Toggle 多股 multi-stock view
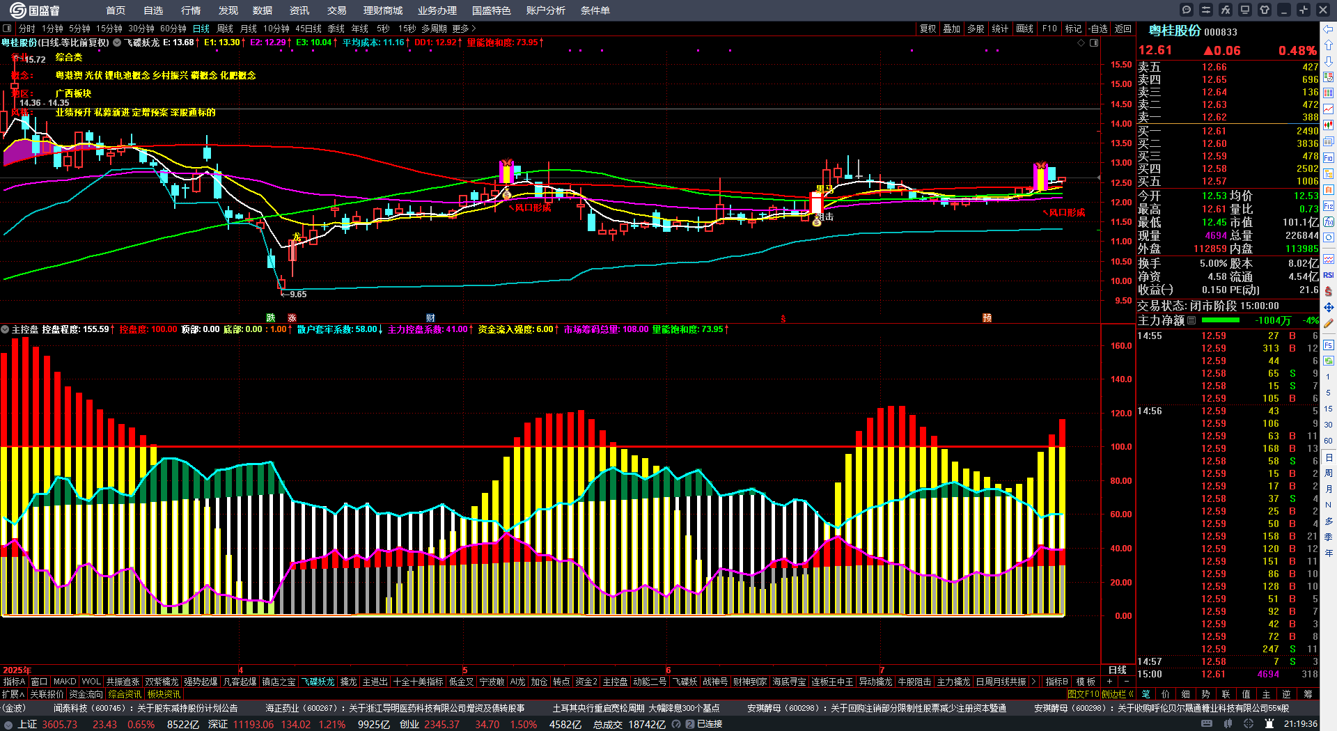 (x=976, y=29)
